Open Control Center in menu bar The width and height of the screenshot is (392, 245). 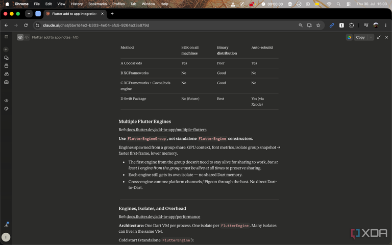tap(349, 4)
